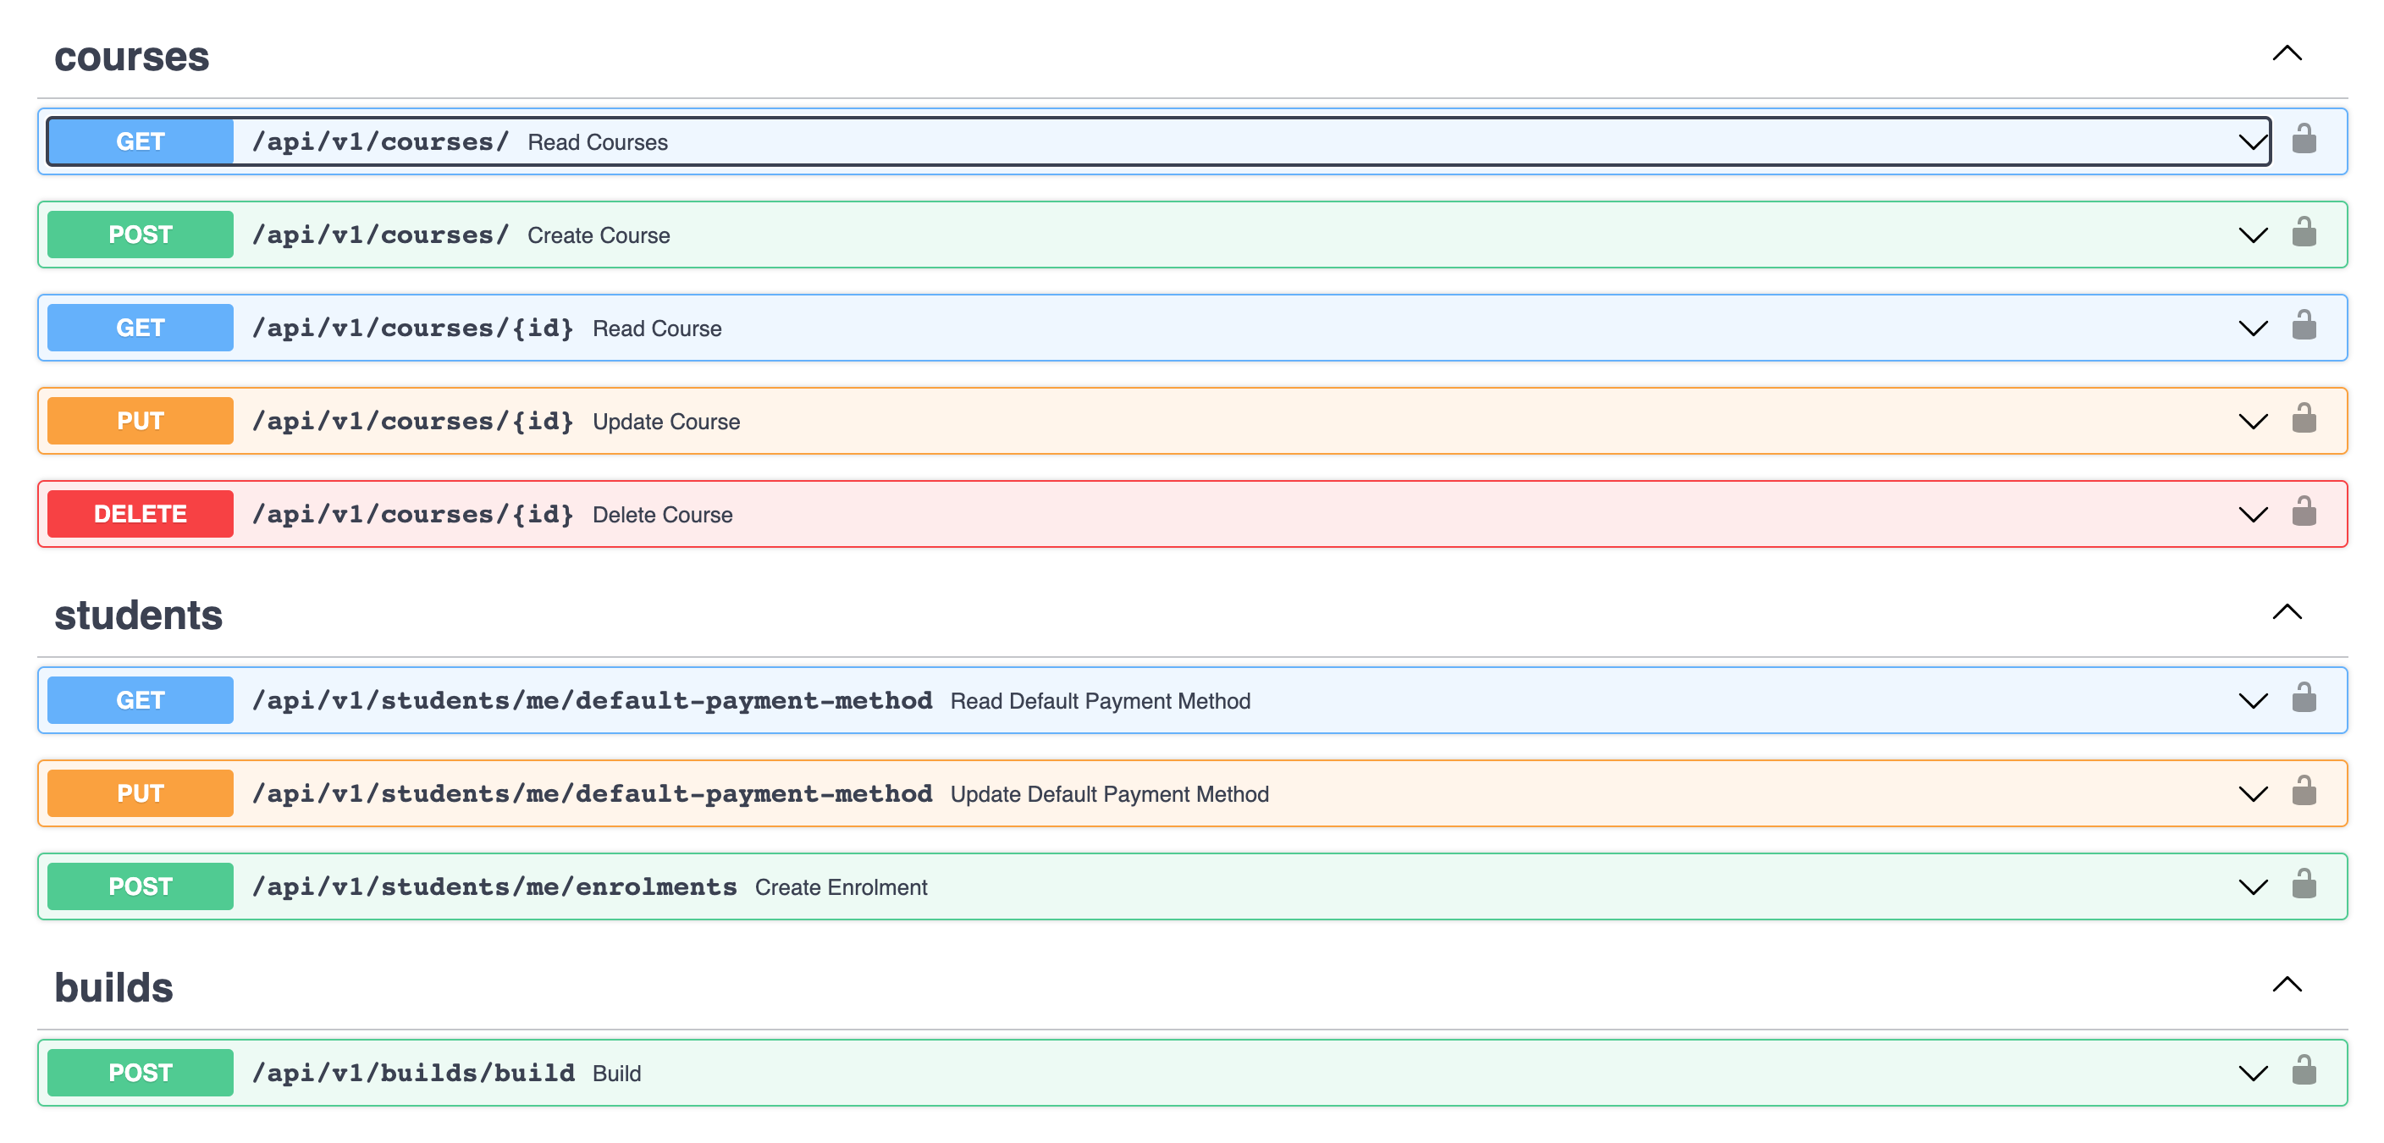The image size is (2384, 1143).
Task: Click the POST badge for Create Enrolment
Action: tap(140, 886)
